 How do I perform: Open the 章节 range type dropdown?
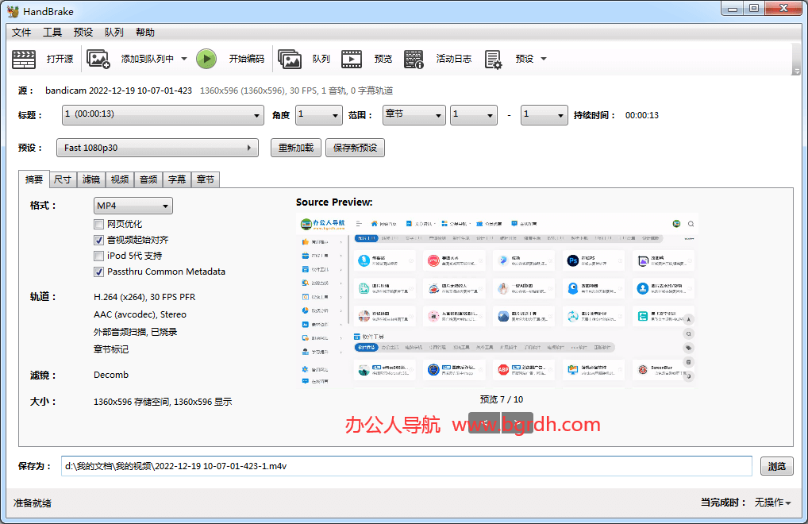click(414, 115)
